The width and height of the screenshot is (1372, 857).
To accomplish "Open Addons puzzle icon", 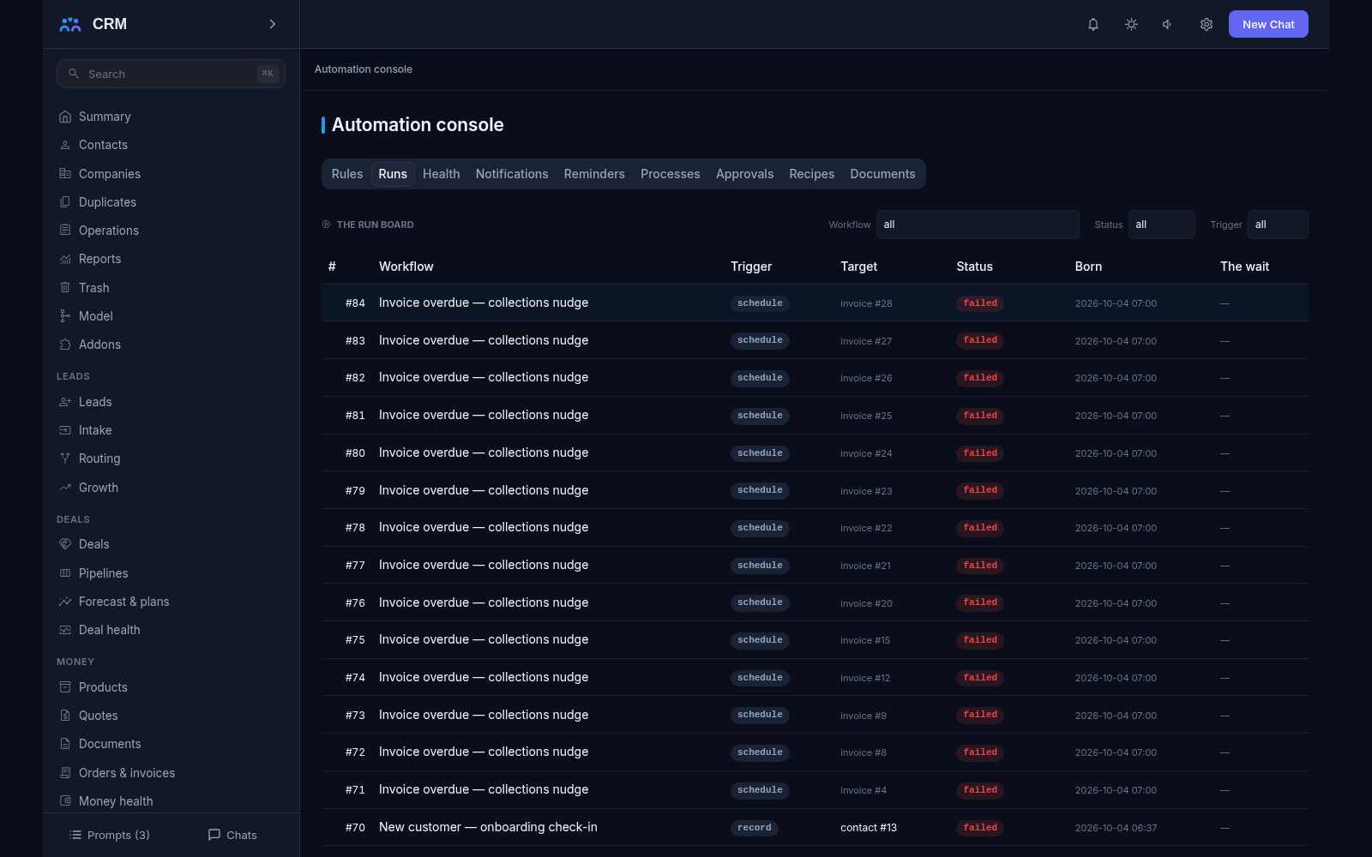I will [65, 345].
